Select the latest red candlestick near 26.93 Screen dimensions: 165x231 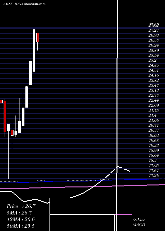38,37
